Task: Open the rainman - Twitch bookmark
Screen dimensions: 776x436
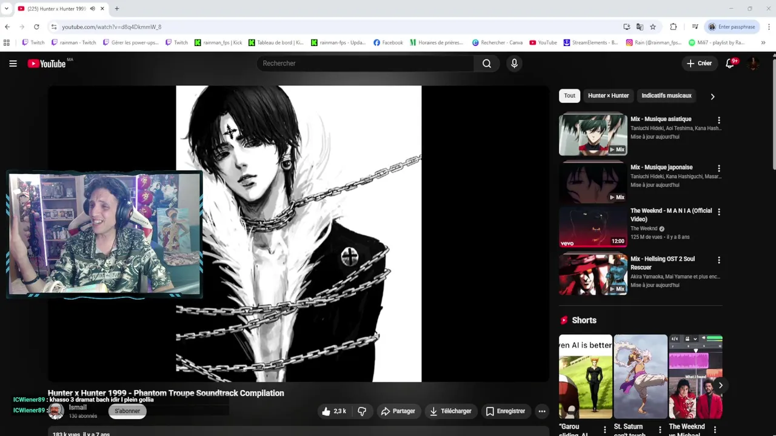Action: (73, 42)
